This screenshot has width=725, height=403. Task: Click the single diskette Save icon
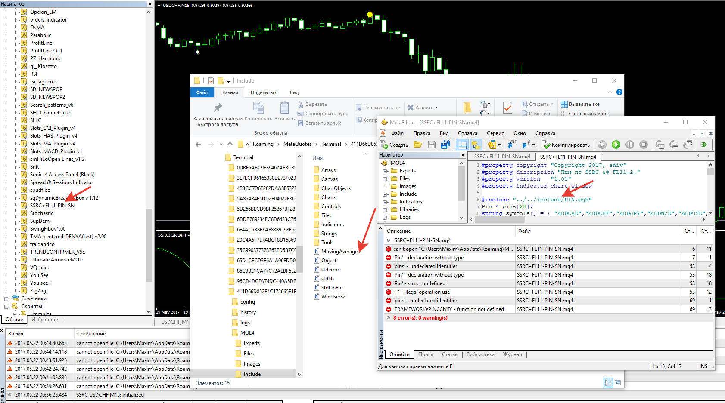(x=431, y=145)
